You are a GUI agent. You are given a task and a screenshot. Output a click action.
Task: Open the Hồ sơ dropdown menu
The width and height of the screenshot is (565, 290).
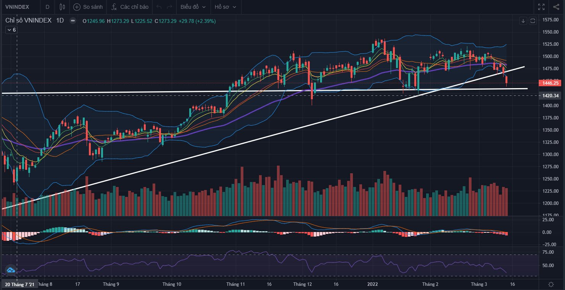coord(225,7)
